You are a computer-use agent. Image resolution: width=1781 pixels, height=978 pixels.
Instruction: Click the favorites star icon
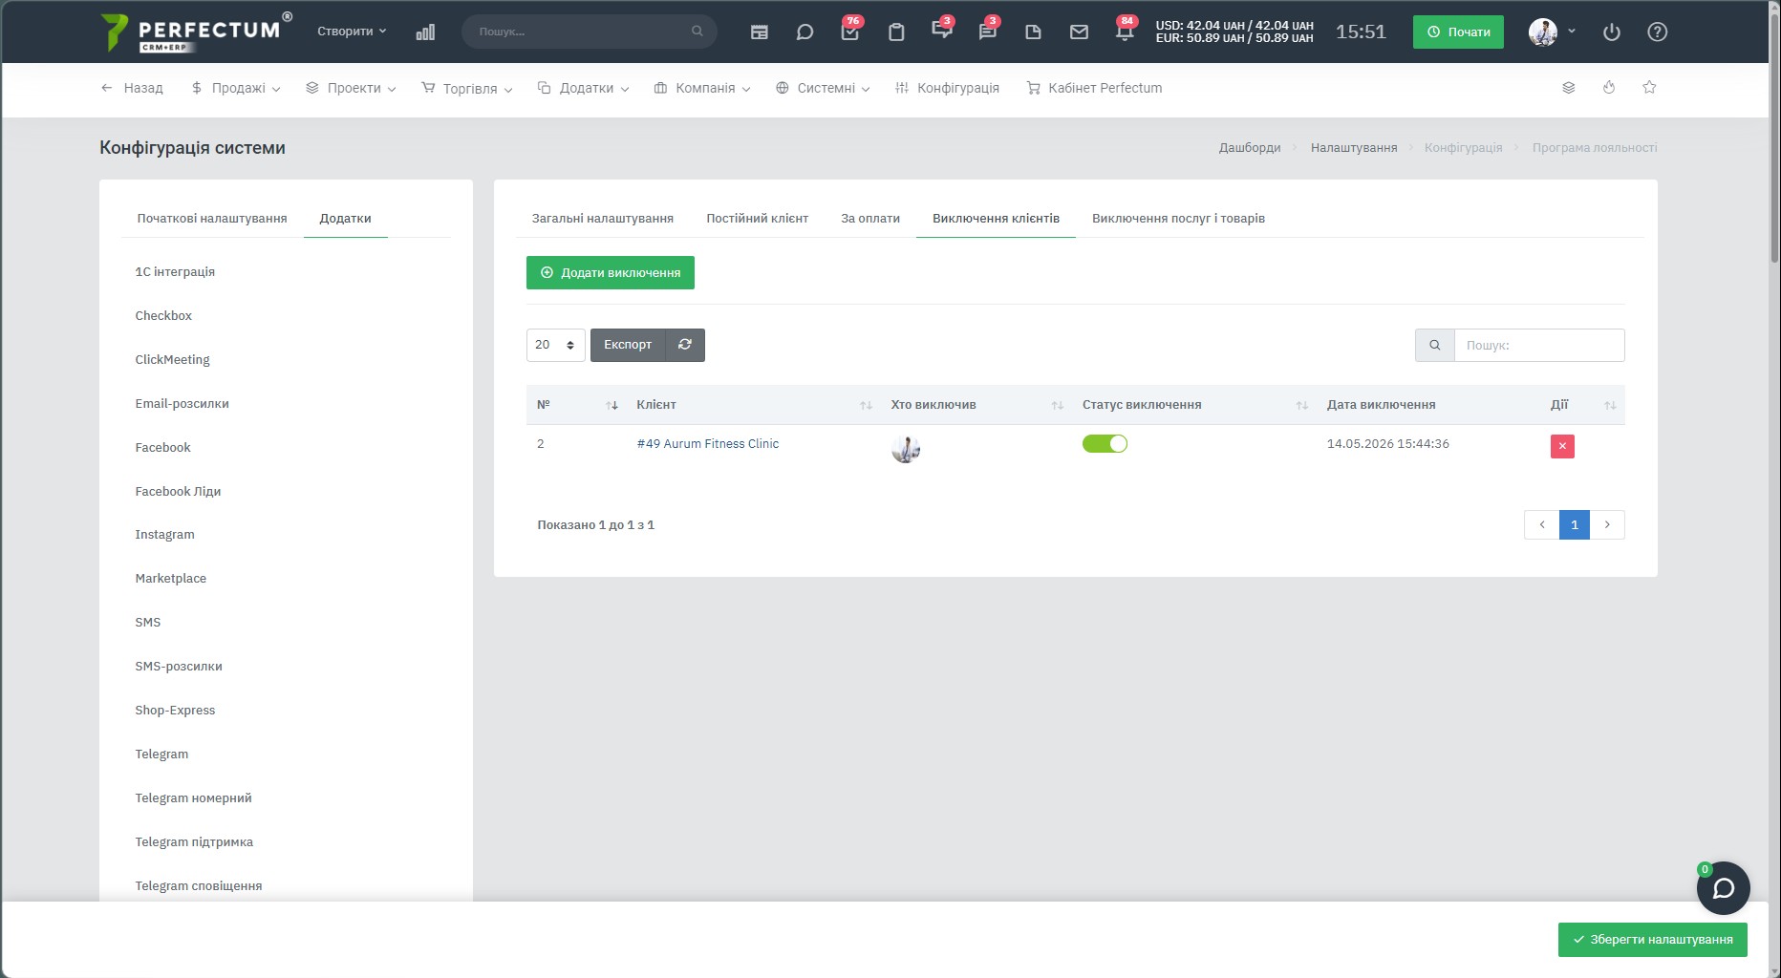(1649, 87)
